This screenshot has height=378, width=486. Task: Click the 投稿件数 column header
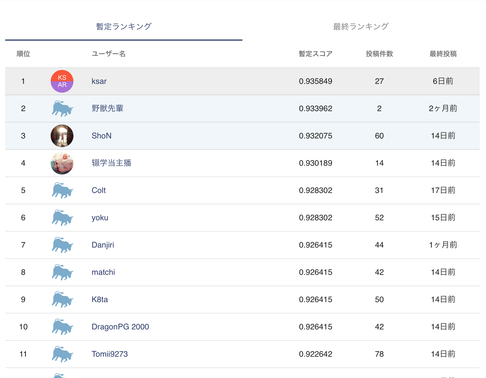pos(379,54)
